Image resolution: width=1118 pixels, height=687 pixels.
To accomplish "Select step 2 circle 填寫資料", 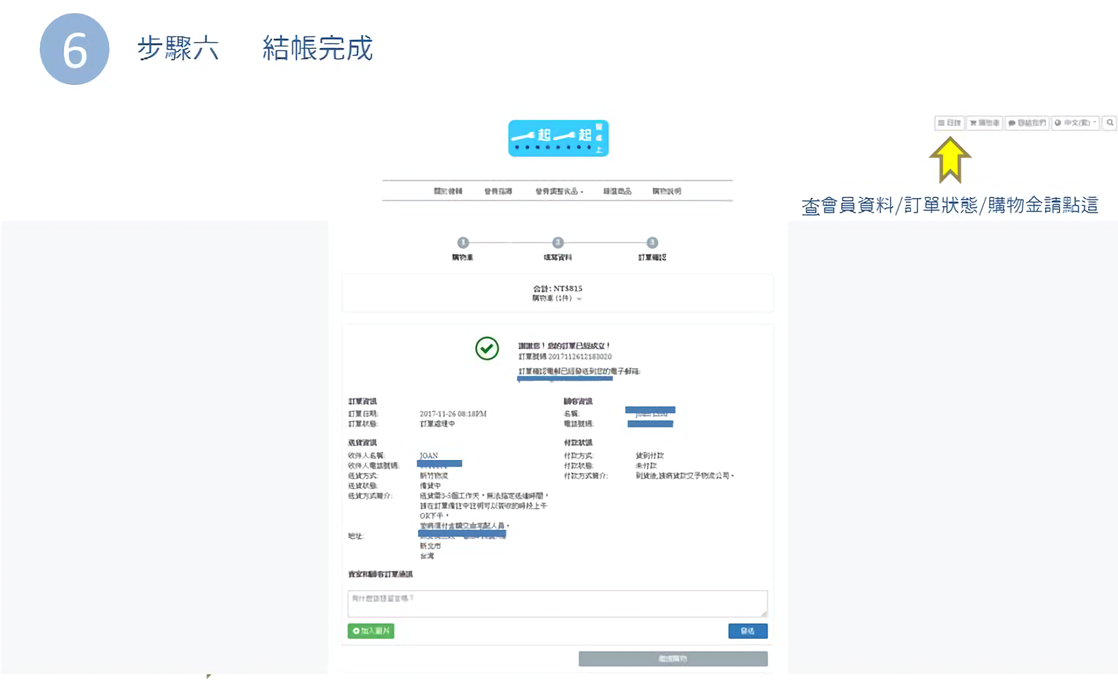I will pyautogui.click(x=558, y=242).
